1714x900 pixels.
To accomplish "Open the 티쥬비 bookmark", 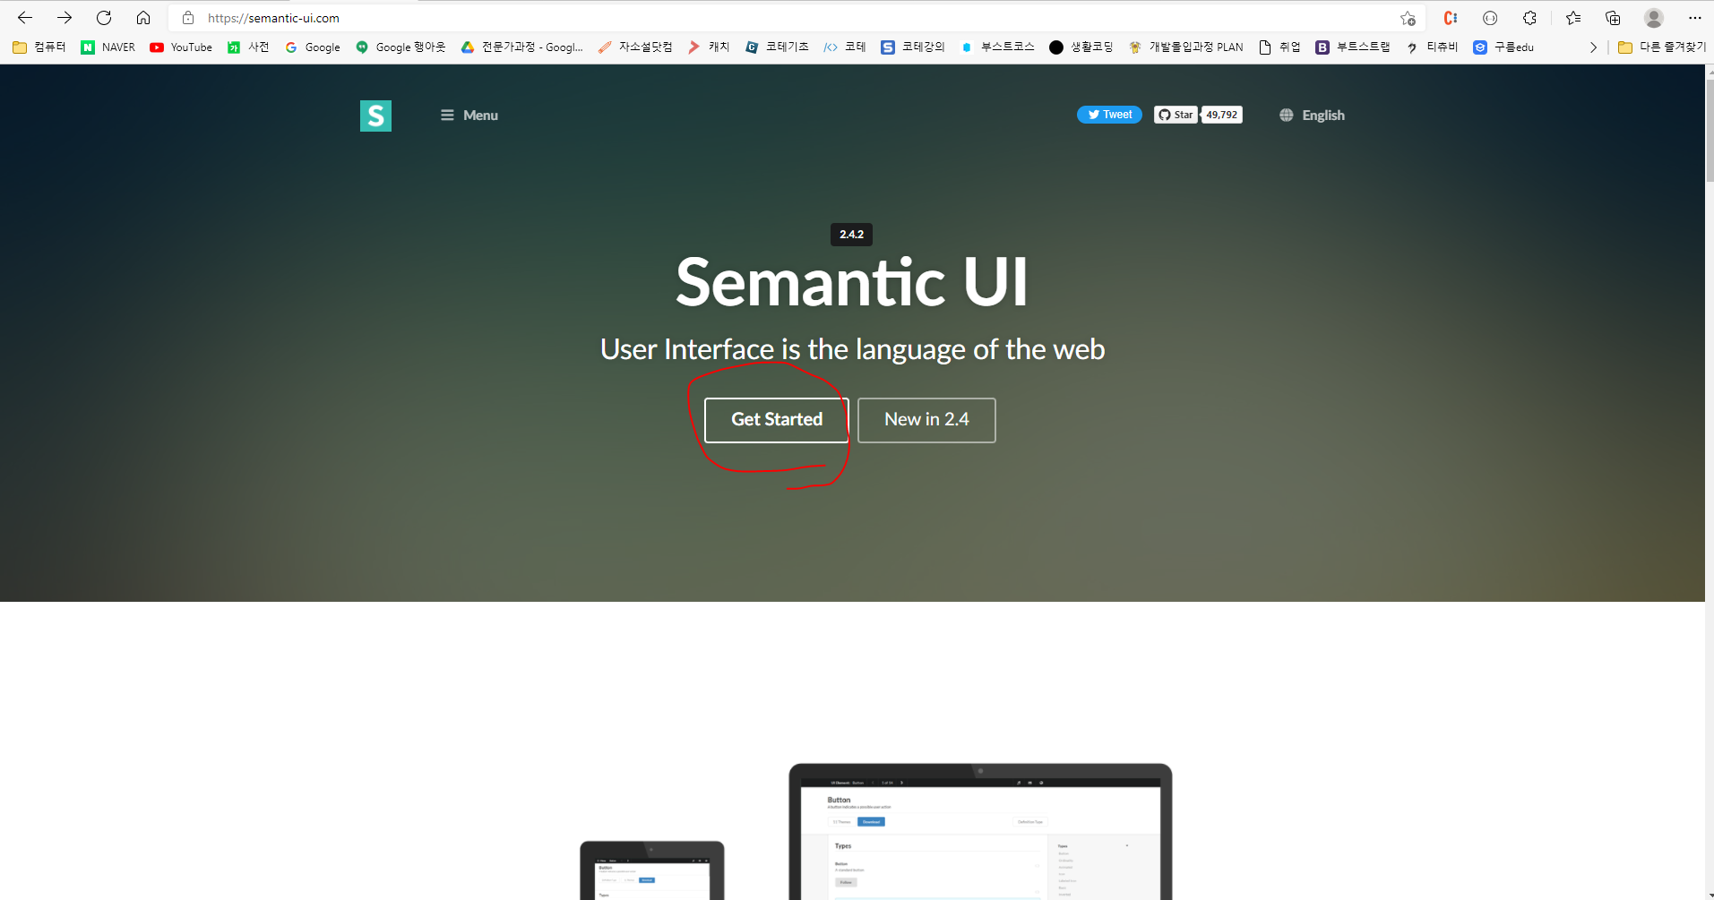I will pos(1432,47).
